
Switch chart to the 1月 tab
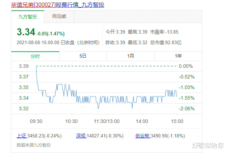(131, 56)
